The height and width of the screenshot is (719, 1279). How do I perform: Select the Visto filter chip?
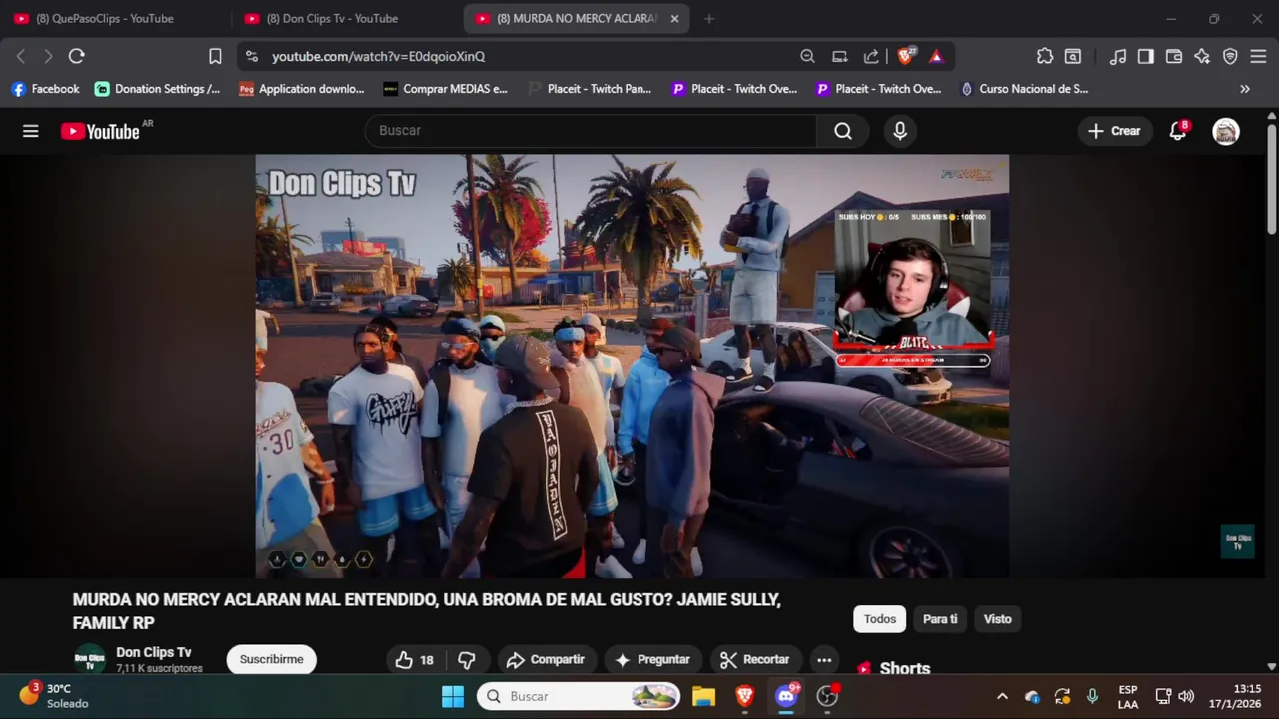(x=997, y=619)
